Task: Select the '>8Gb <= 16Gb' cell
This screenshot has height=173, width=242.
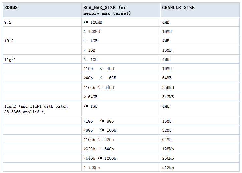Action: point(100,130)
